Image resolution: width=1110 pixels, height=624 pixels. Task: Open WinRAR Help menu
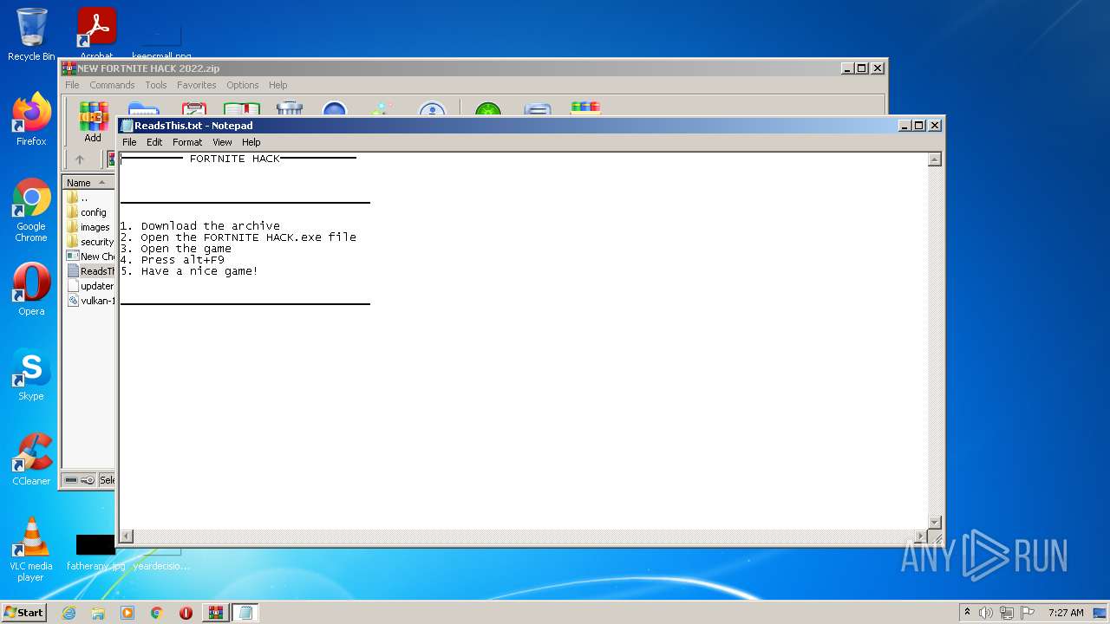click(277, 85)
